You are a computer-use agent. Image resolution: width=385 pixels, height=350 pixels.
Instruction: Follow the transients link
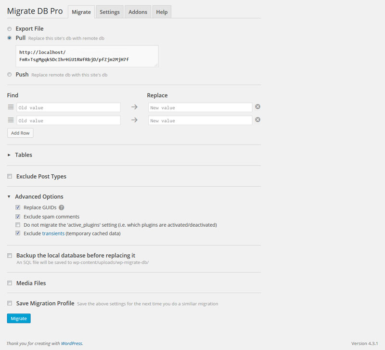(x=53, y=233)
